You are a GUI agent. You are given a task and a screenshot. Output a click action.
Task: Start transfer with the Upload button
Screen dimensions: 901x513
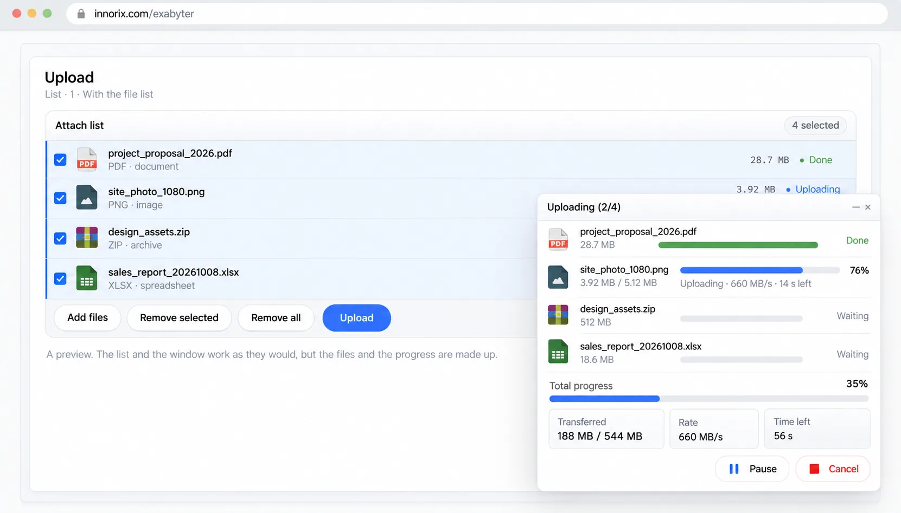356,318
